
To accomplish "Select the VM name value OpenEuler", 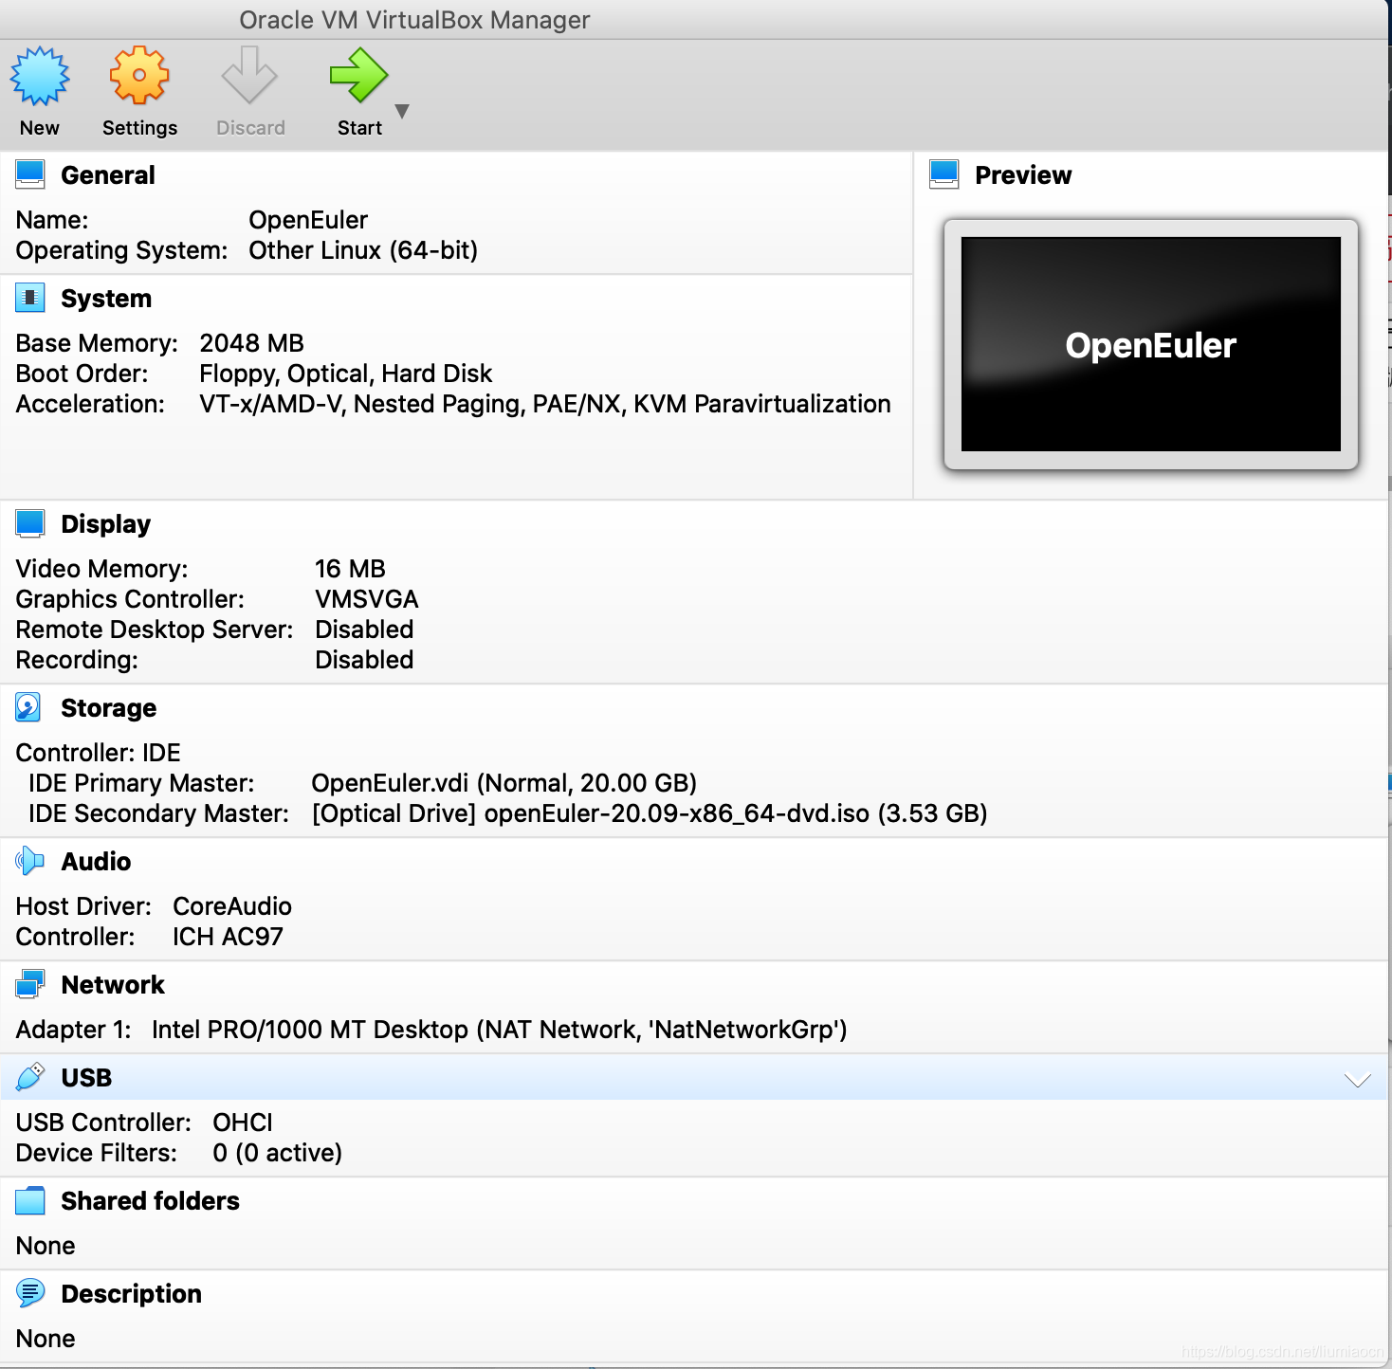I will tap(308, 220).
